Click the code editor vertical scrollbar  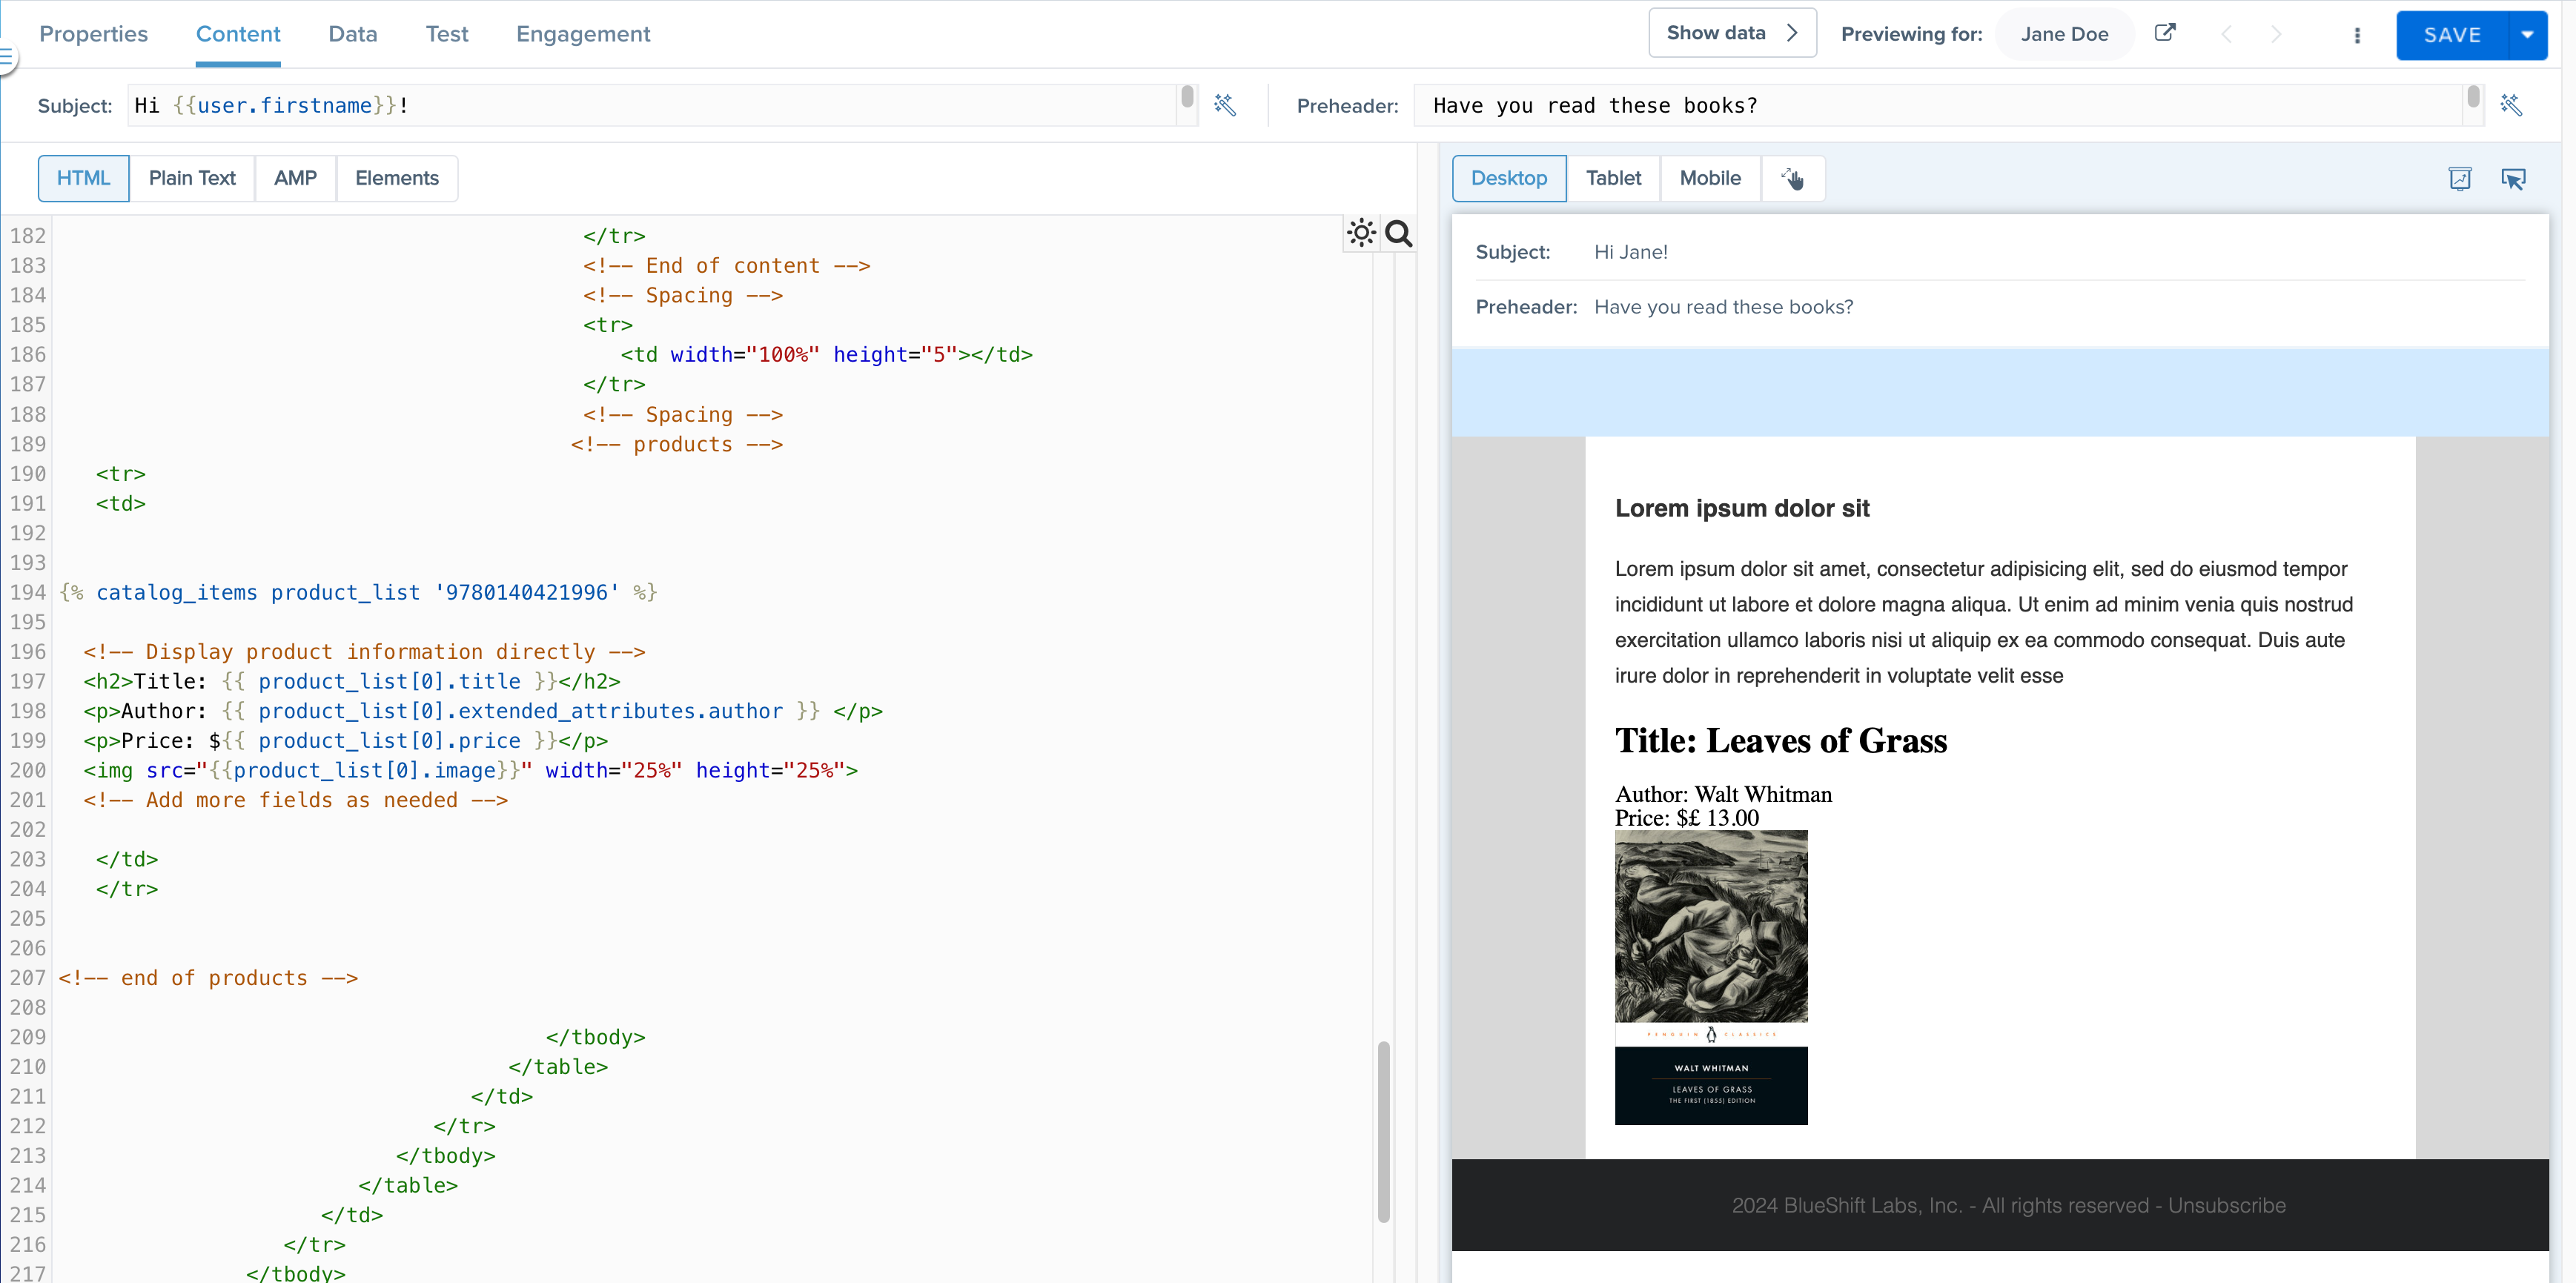(1384, 1132)
